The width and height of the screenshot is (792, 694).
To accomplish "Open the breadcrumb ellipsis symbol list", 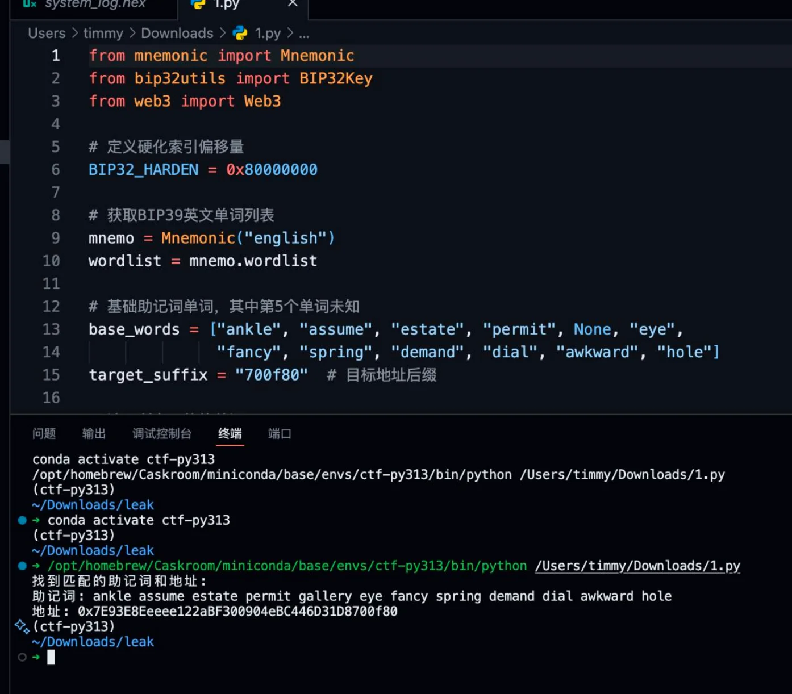I will [x=304, y=34].
